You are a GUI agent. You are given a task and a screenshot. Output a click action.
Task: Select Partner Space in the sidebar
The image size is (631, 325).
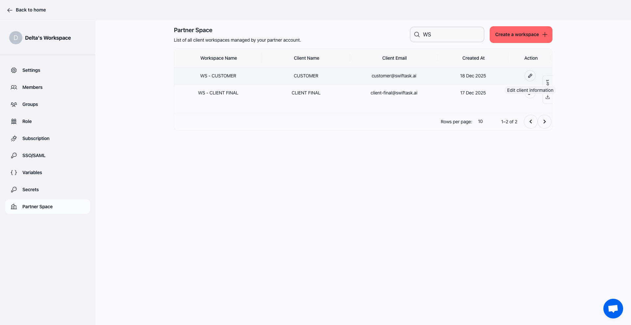click(x=37, y=207)
